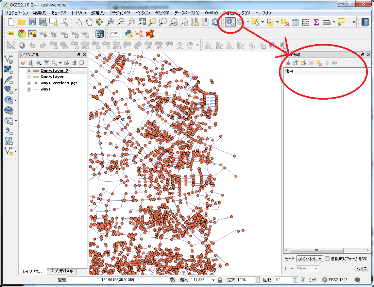
Task: Click the Identify Features tool icon
Action: click(x=230, y=22)
